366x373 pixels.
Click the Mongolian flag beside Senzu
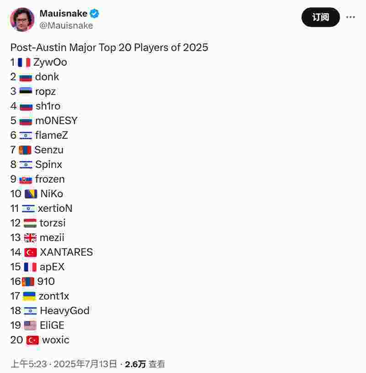25,150
